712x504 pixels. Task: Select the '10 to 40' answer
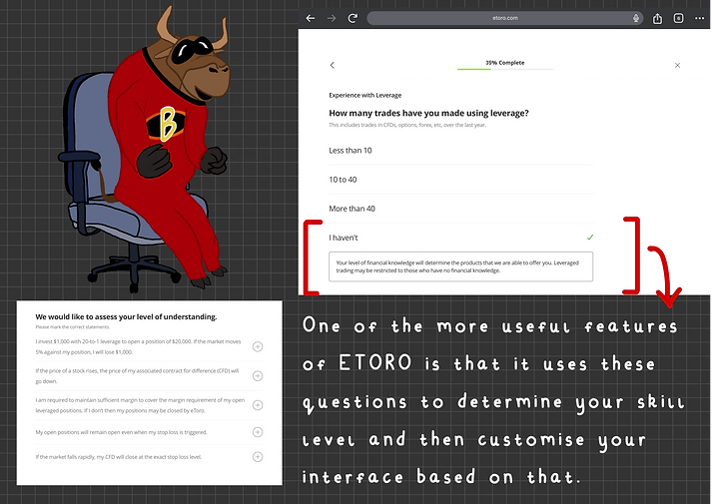461,180
